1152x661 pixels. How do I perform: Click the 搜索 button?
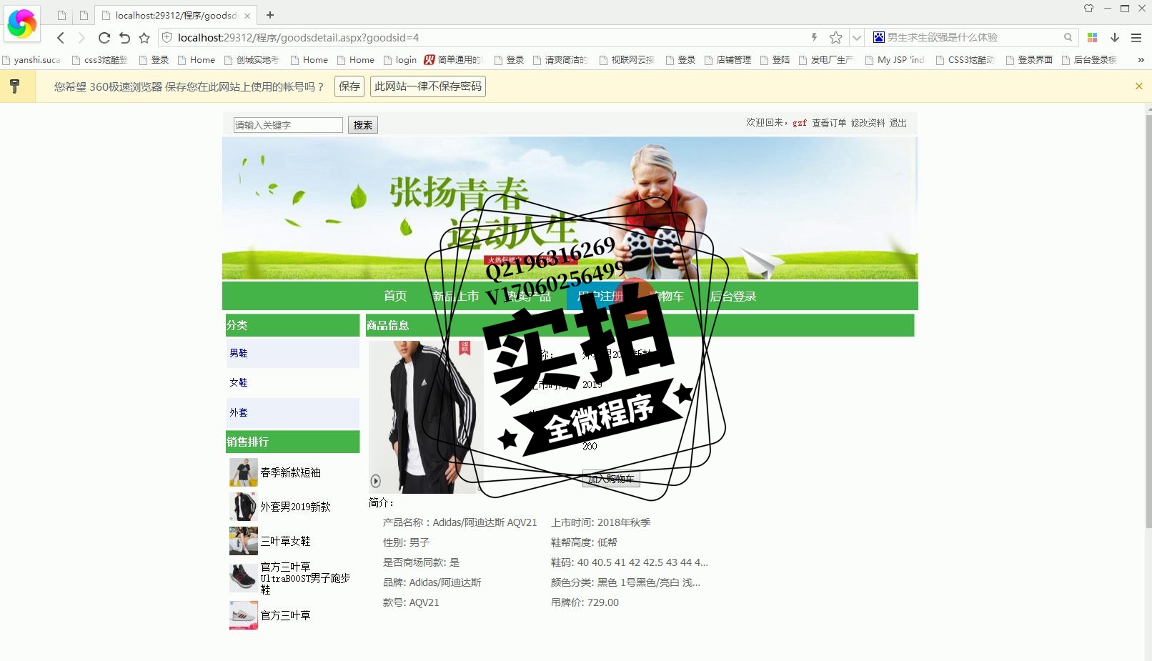tap(363, 125)
